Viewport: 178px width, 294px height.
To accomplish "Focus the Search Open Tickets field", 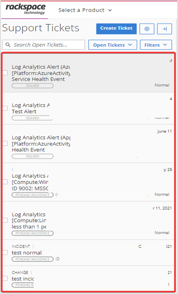I will point(43,45).
